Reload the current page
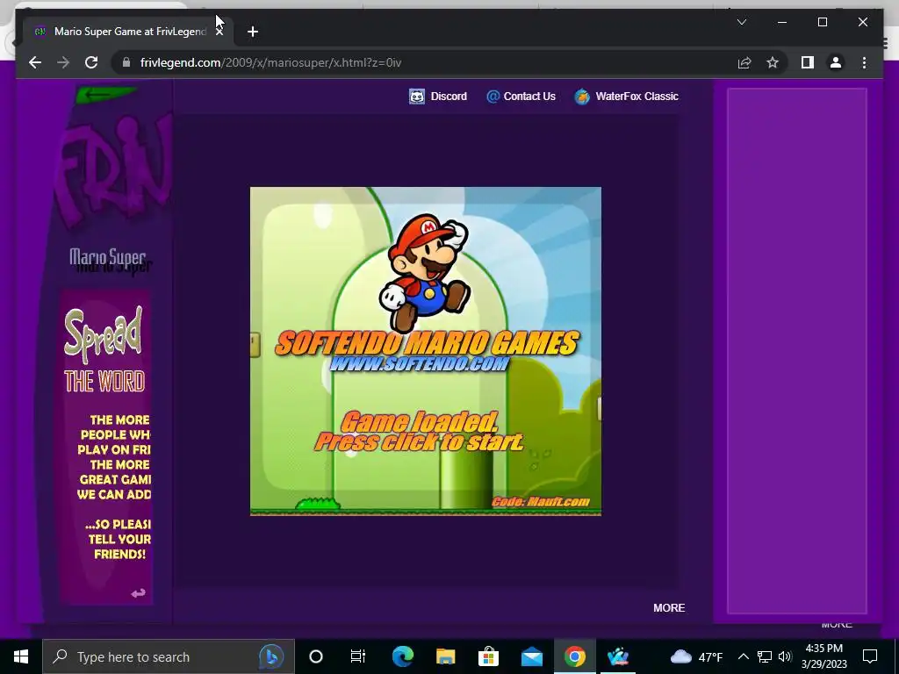Image resolution: width=899 pixels, height=674 pixels. tap(91, 62)
